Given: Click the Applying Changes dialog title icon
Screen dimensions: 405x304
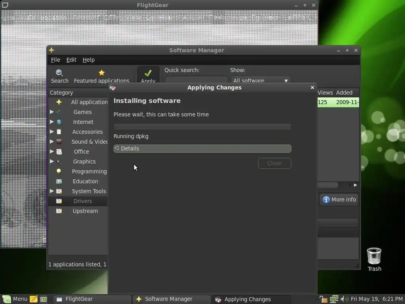Looking at the screenshot, I should coord(113,87).
